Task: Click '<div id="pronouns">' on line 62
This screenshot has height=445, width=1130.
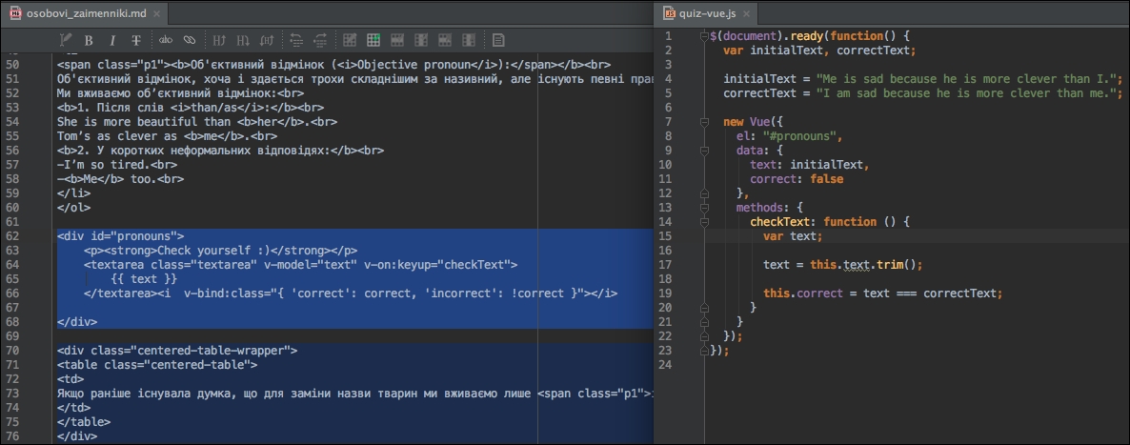Action: [120, 236]
